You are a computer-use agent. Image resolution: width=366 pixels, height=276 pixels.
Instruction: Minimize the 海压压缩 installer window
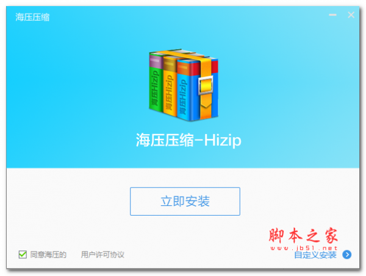coord(332,15)
